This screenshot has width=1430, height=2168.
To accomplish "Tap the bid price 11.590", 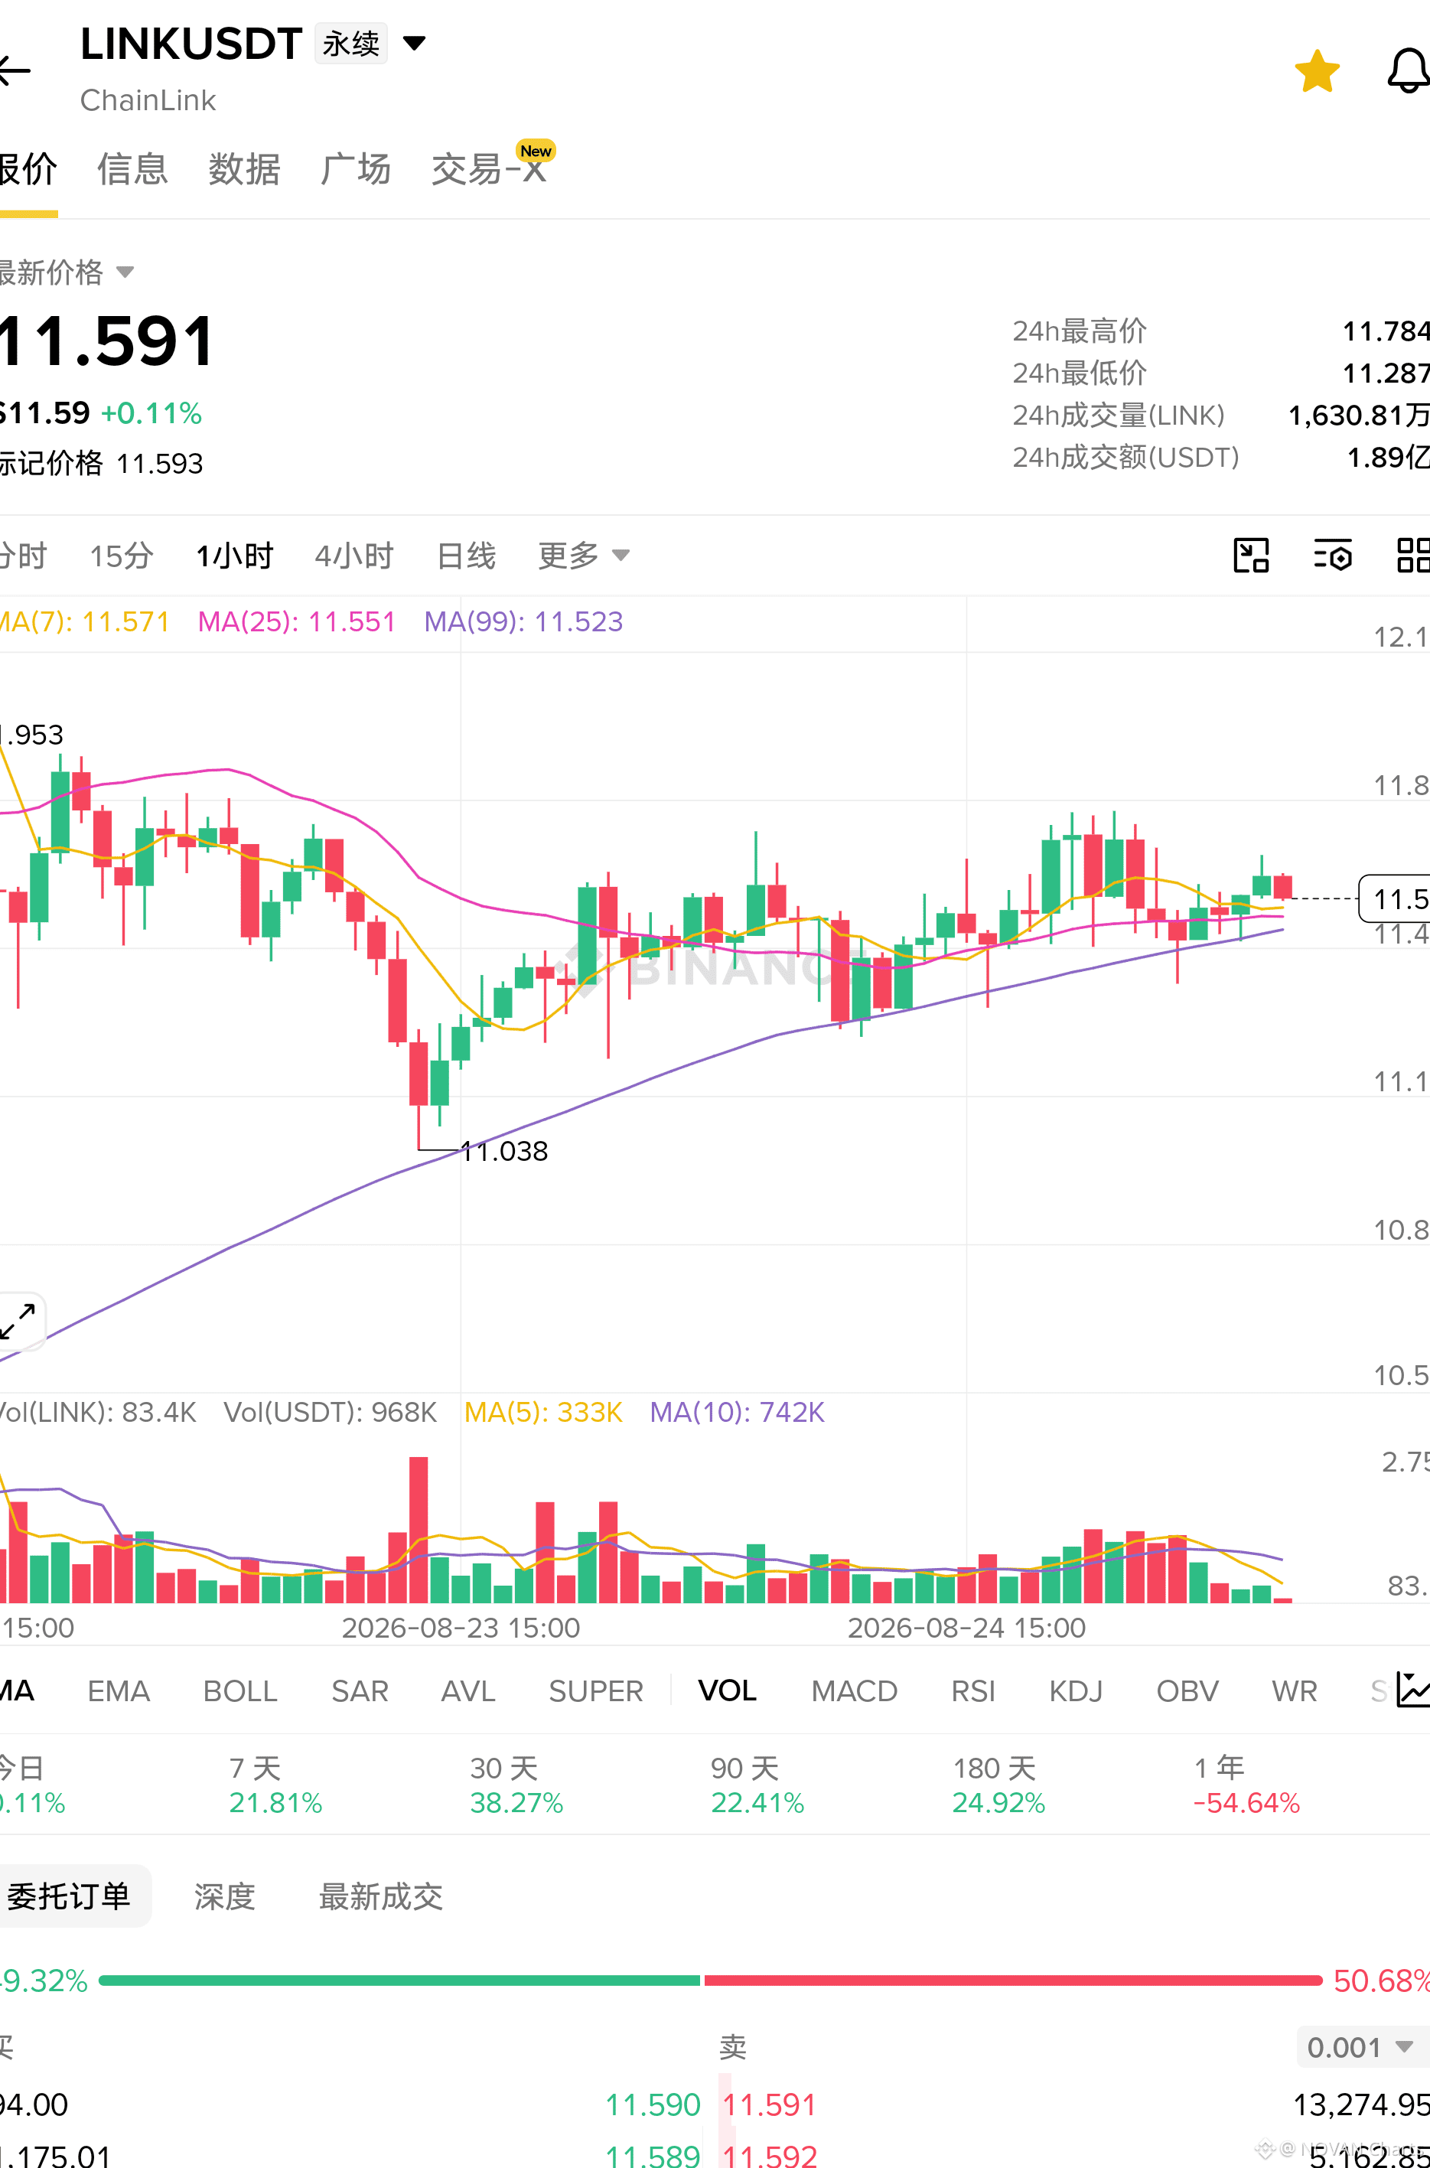I will [x=652, y=2104].
